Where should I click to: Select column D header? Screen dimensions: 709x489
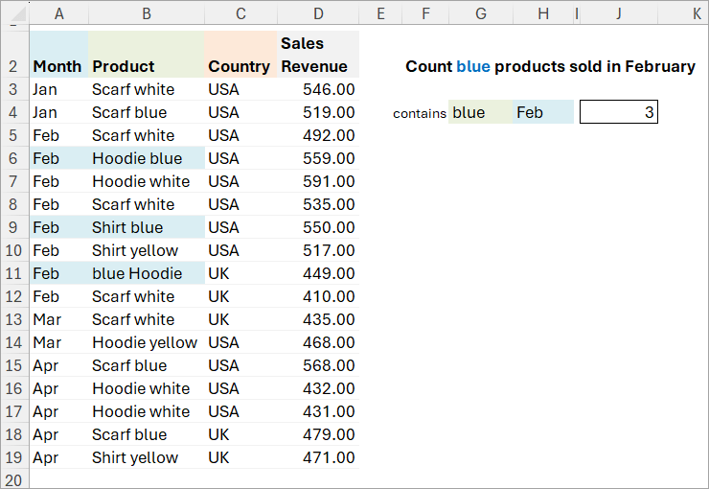click(x=318, y=13)
